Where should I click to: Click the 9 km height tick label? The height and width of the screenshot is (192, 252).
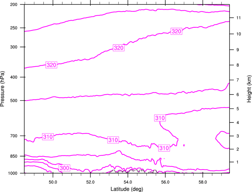tap(238, 50)
